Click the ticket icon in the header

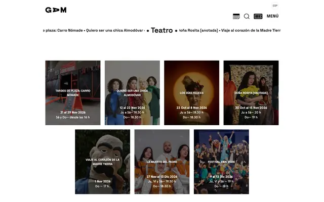coord(258,16)
